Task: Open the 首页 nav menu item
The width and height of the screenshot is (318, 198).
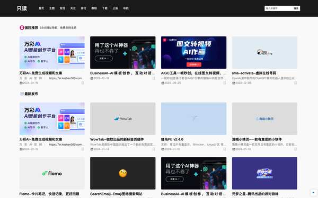Action: 41,8
